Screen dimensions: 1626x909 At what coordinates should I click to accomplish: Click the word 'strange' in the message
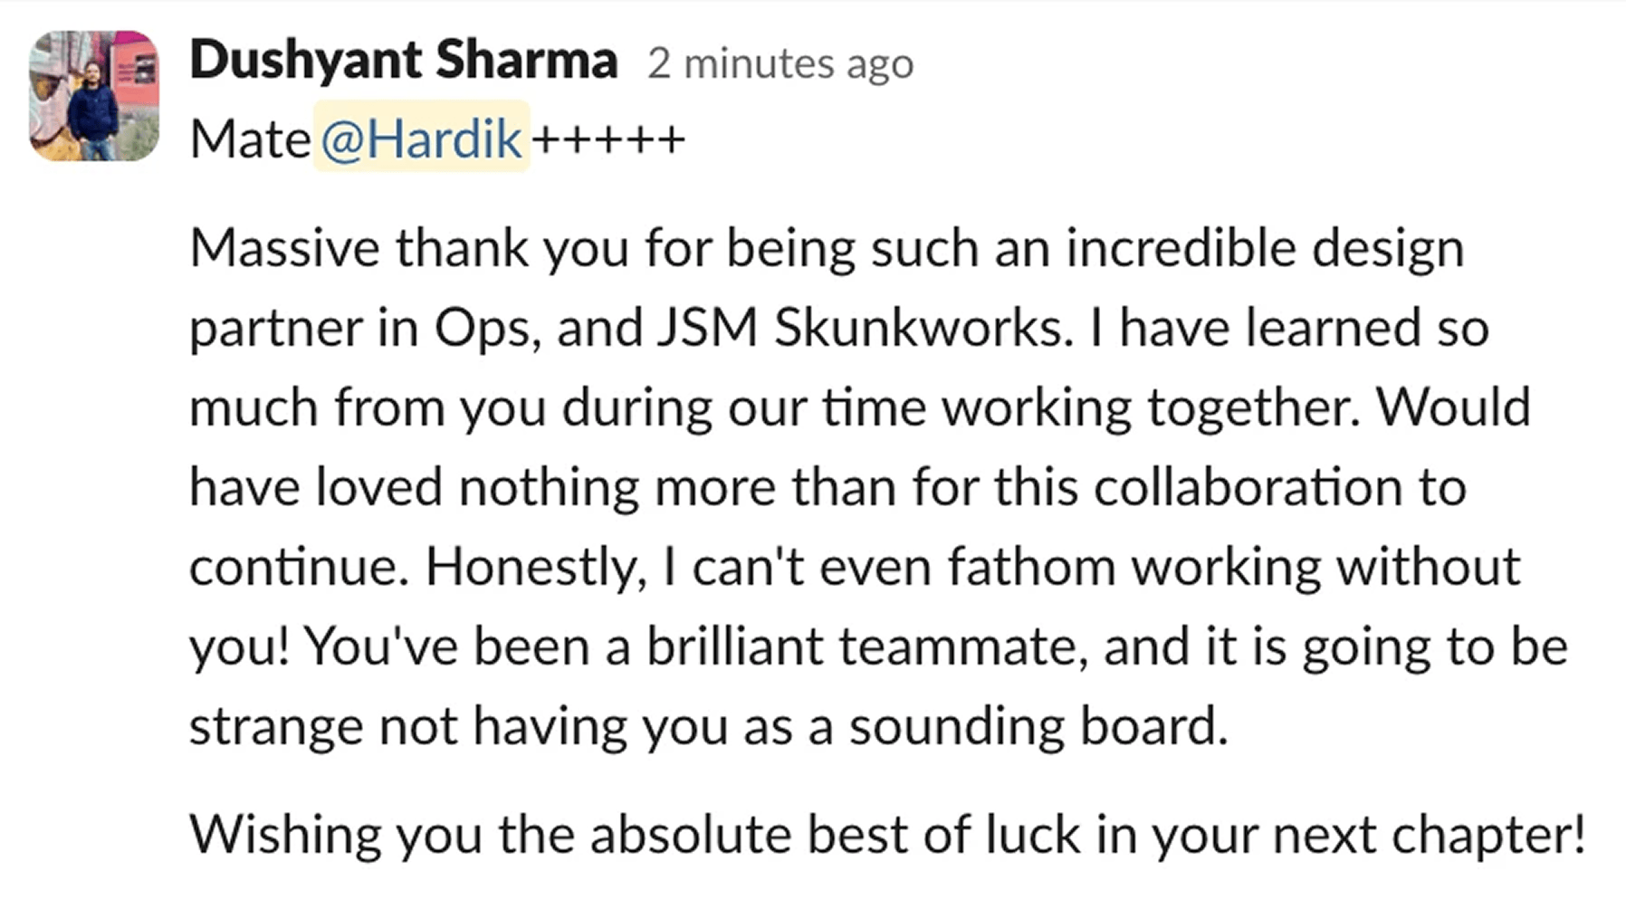tap(275, 726)
